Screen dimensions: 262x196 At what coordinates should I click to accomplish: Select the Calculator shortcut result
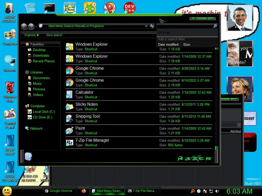tap(139, 95)
